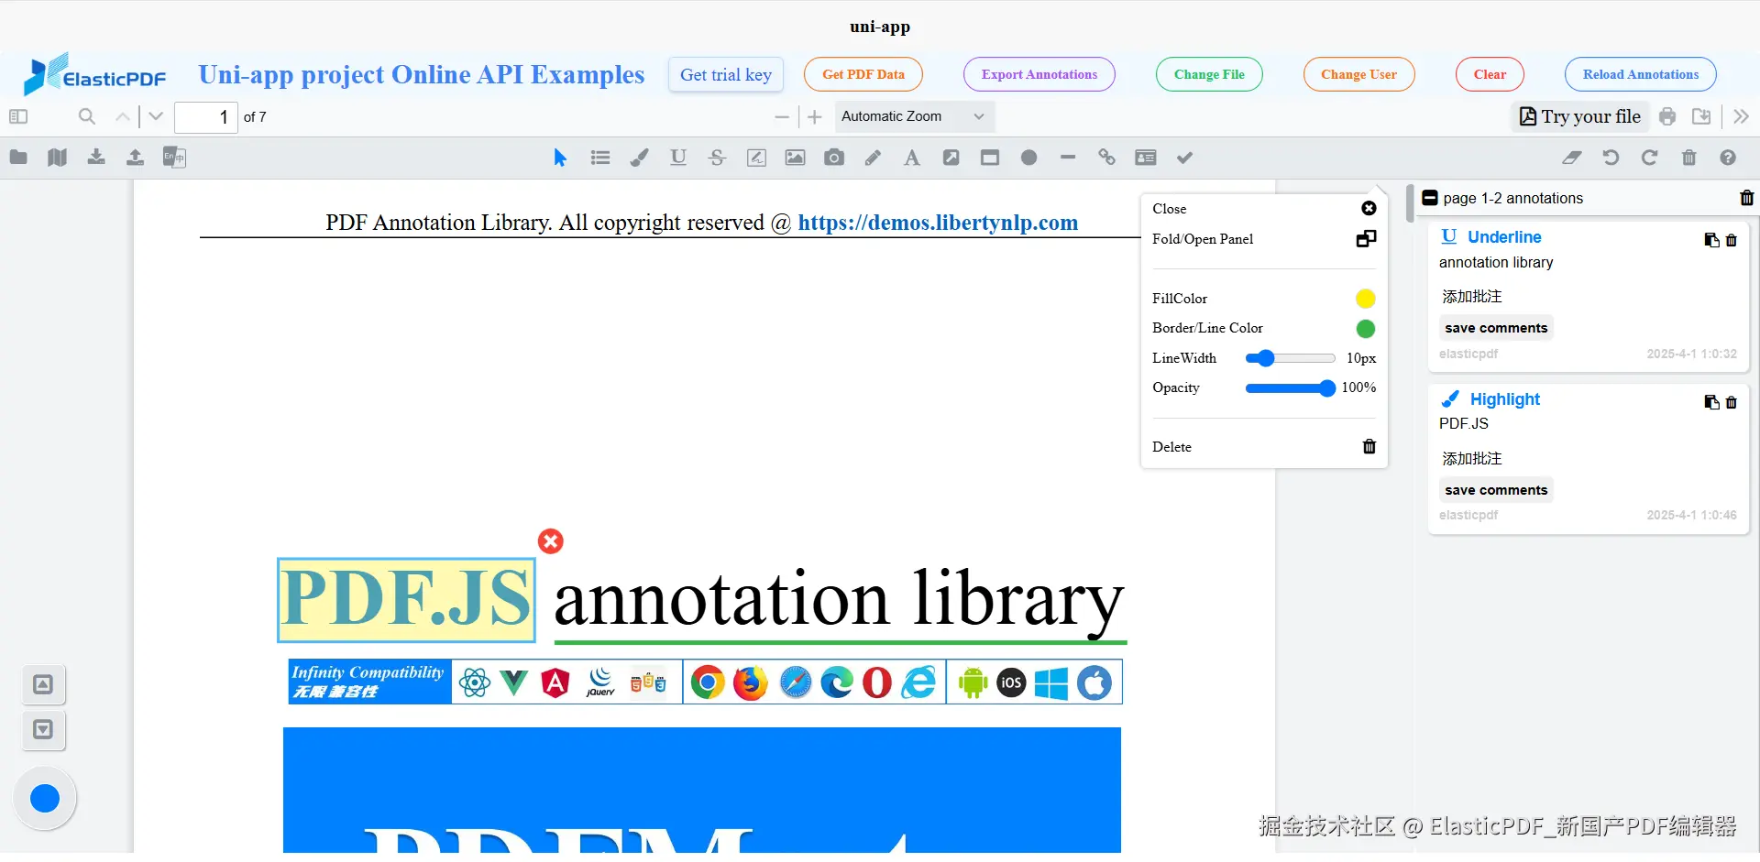Save comments on the Highlight annotation
The width and height of the screenshot is (1760, 862).
pyautogui.click(x=1496, y=490)
